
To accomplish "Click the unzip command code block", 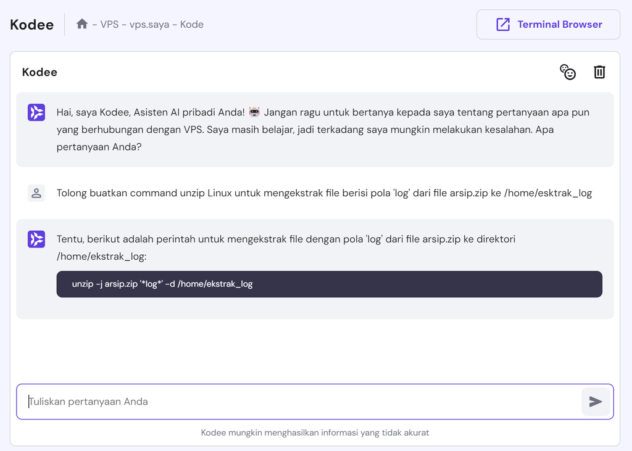I will tap(329, 284).
